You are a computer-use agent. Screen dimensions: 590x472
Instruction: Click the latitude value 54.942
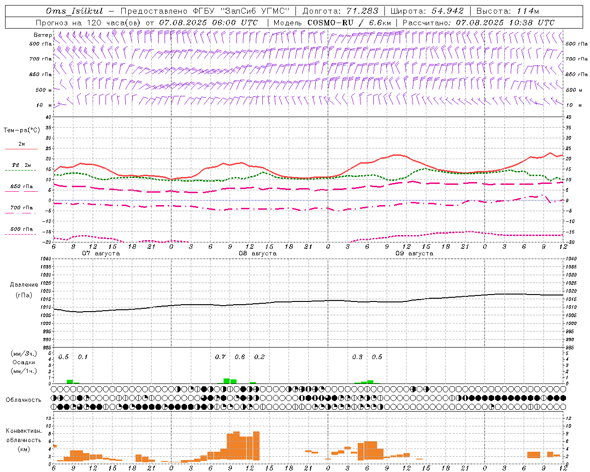pos(448,11)
